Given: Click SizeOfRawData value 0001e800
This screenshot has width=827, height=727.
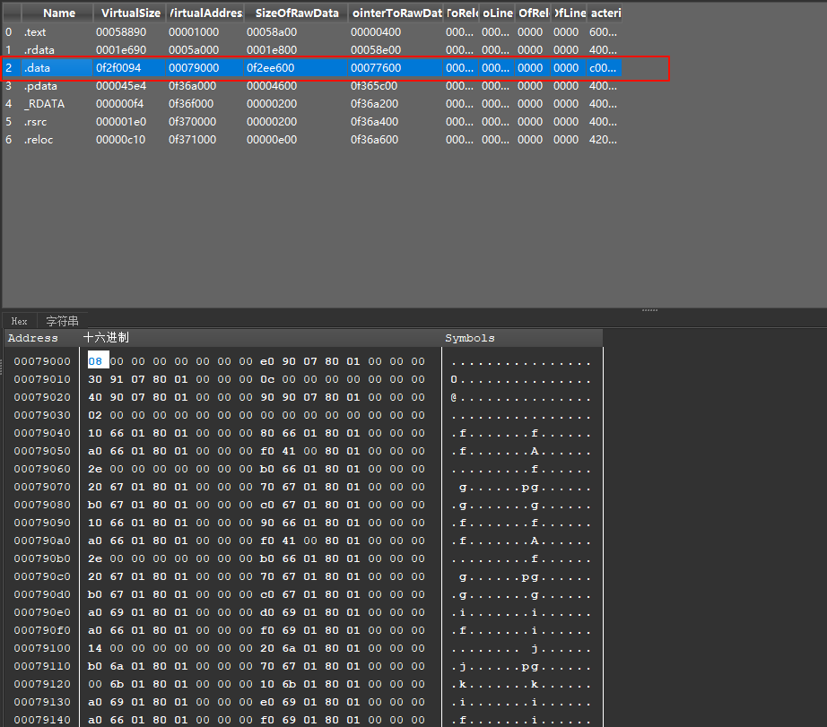Looking at the screenshot, I should click(272, 50).
